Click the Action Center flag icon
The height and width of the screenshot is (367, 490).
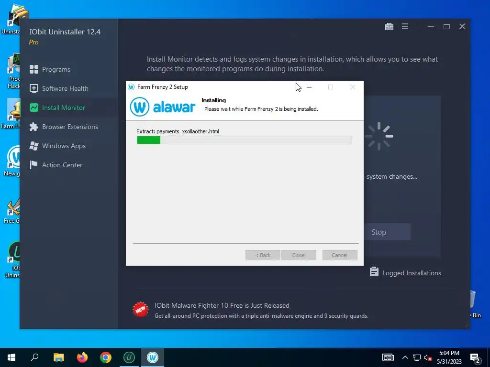(34, 165)
